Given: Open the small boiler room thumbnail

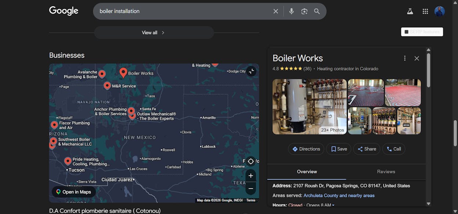Looking at the screenshot, I should [360, 121].
